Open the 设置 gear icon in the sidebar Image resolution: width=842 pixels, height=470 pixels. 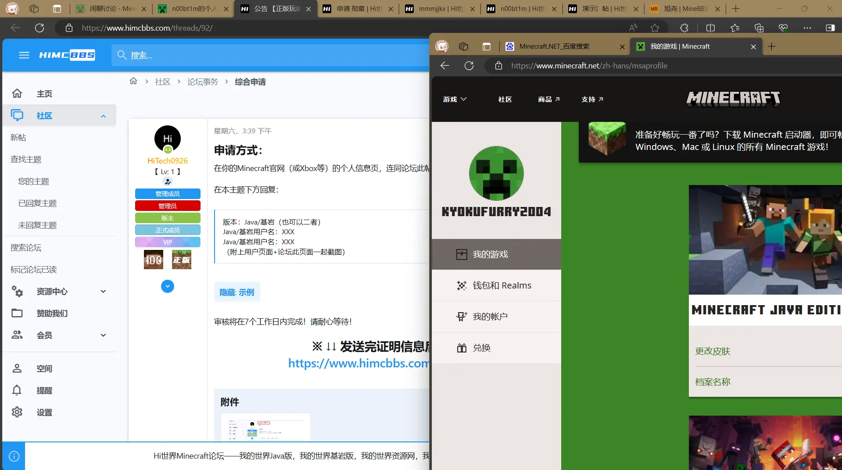(x=18, y=412)
